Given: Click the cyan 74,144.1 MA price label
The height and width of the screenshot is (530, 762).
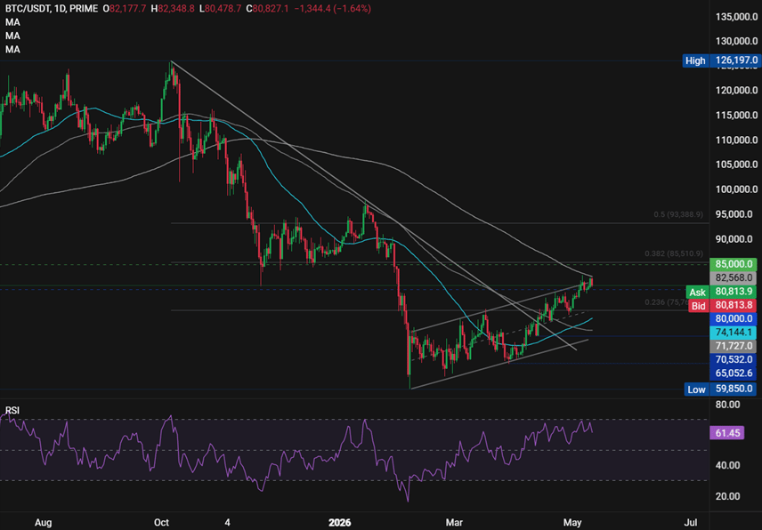Looking at the screenshot, I should (734, 333).
